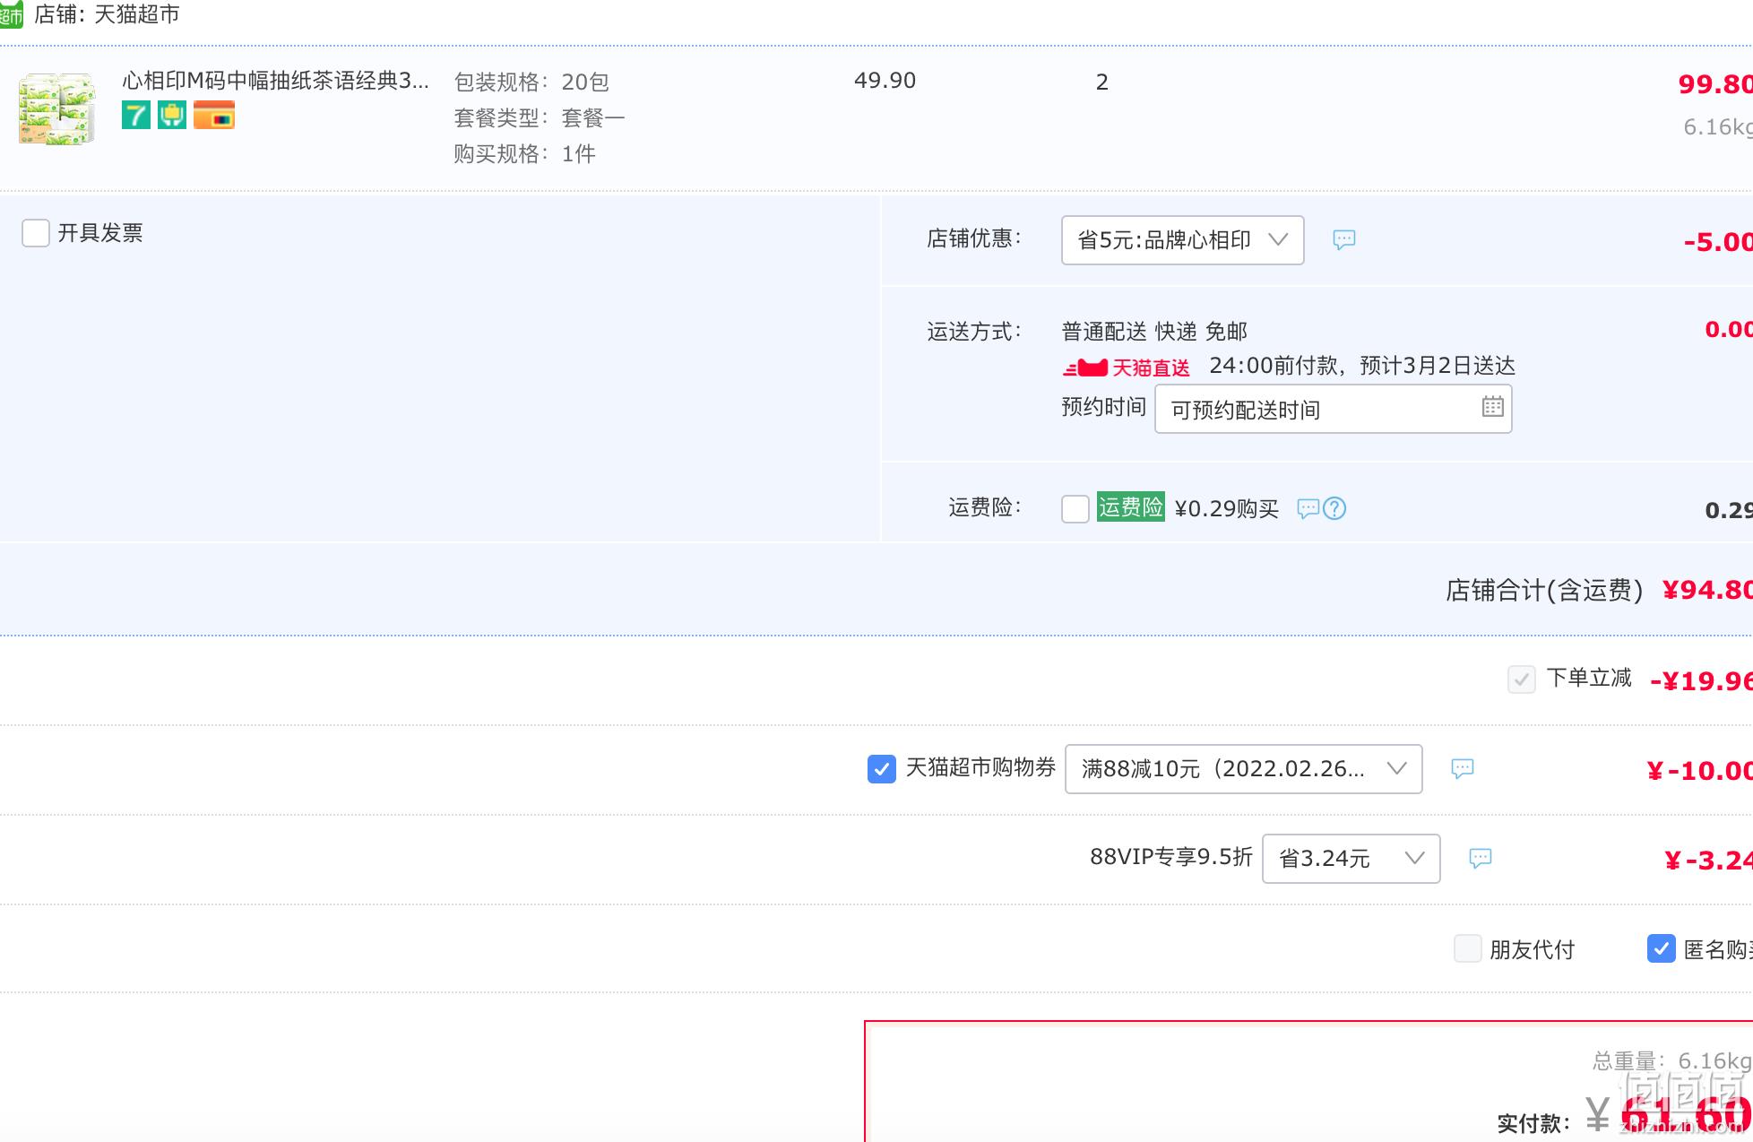Screen dimensions: 1753x1142
Task: Uncheck the 天猫超市购物券 coupon checkbox
Action: click(881, 768)
